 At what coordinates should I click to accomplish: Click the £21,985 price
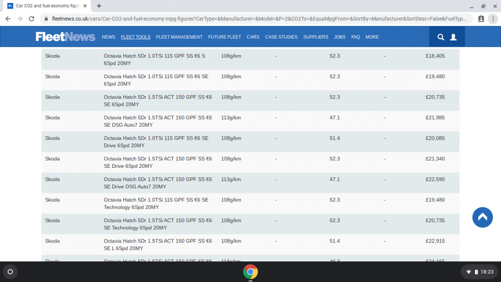pyautogui.click(x=435, y=118)
